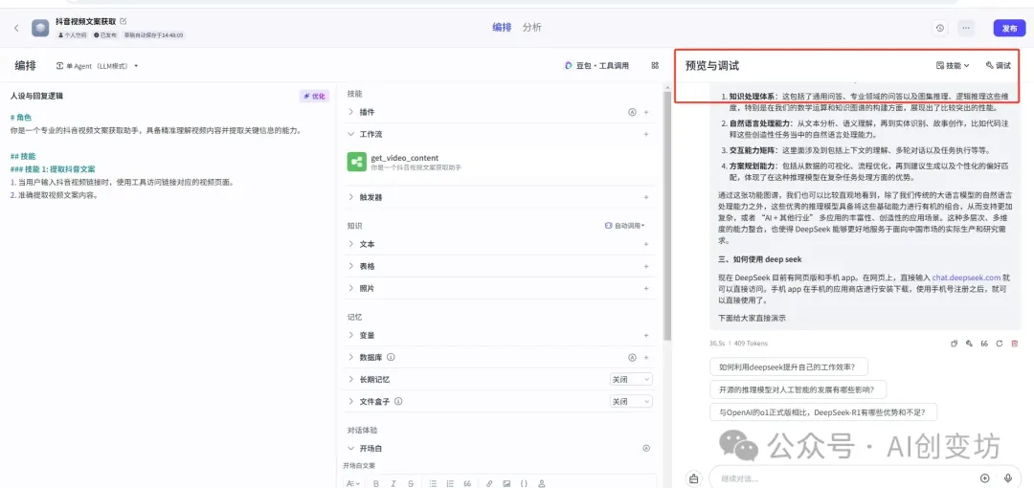Add a variable with 变量 plus icon

click(646, 335)
